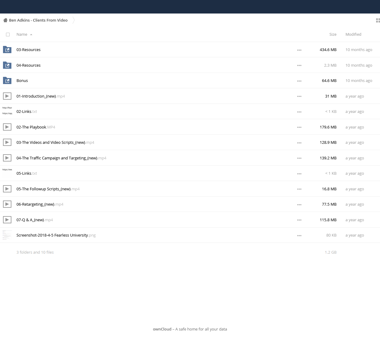The image size is (380, 338).
Task: Open more actions for 04-Resources
Action: click(x=299, y=65)
